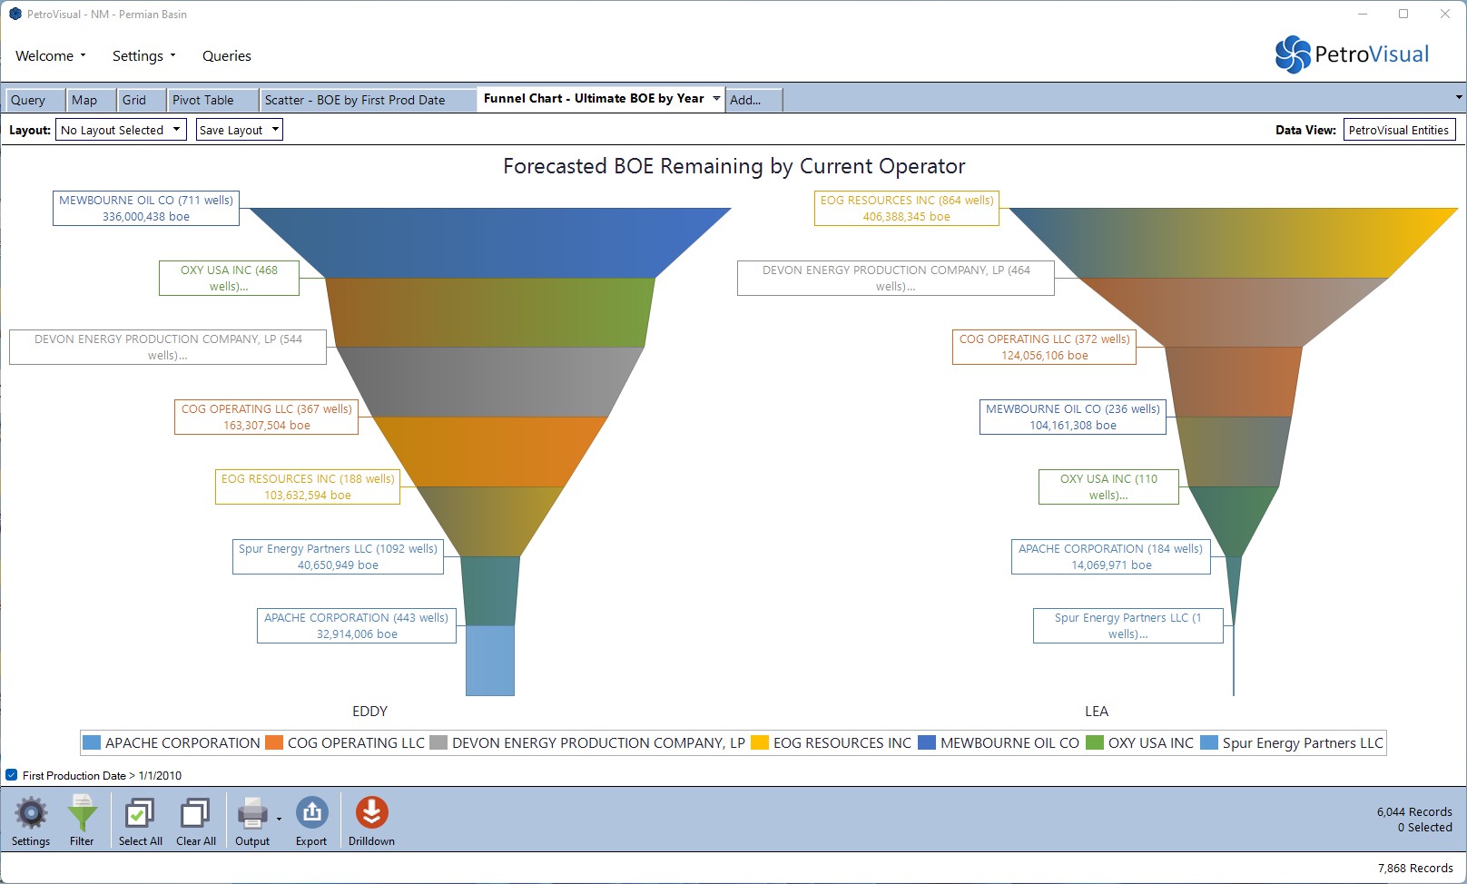Expand the Output dropdown arrow
This screenshot has height=884, width=1467.
point(279,819)
